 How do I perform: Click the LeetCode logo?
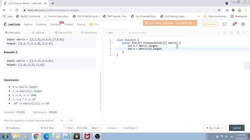12,24
